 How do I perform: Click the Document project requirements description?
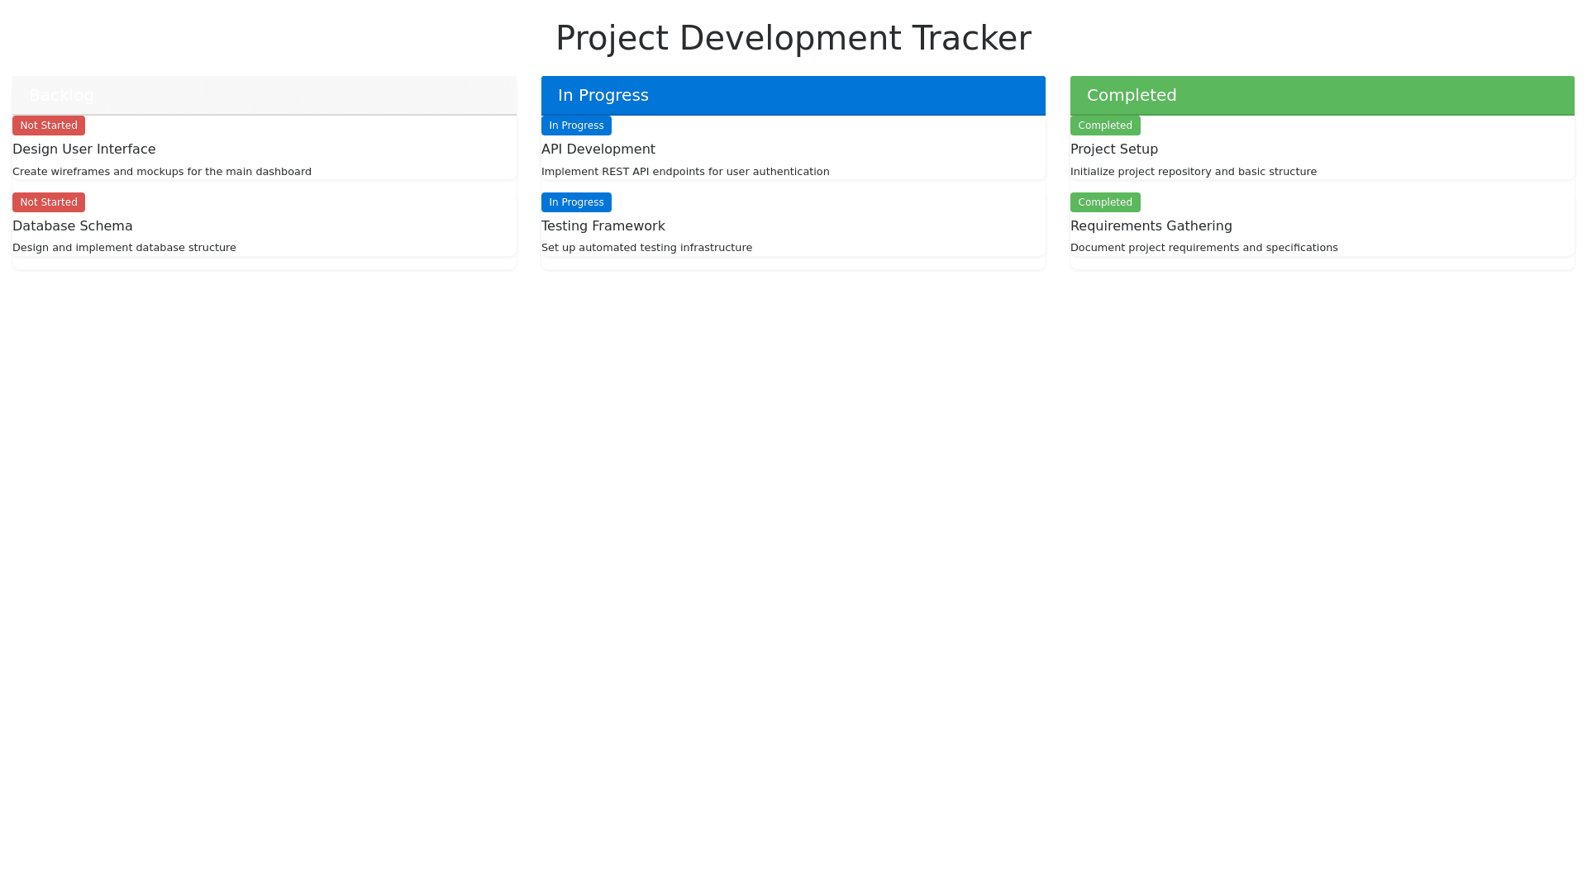point(1203,248)
